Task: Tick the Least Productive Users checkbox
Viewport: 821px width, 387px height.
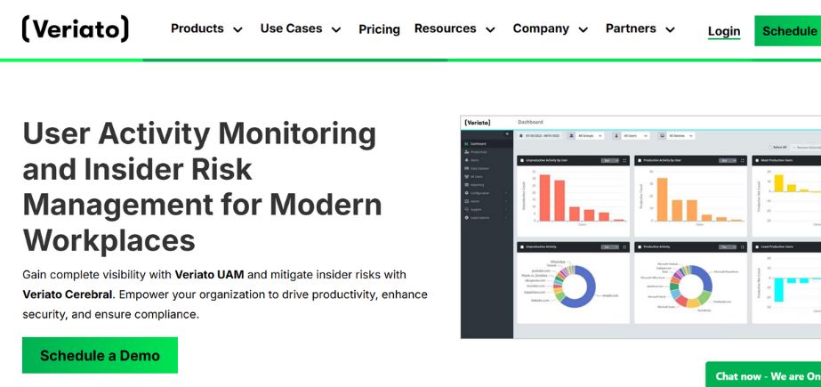Action: click(x=757, y=246)
